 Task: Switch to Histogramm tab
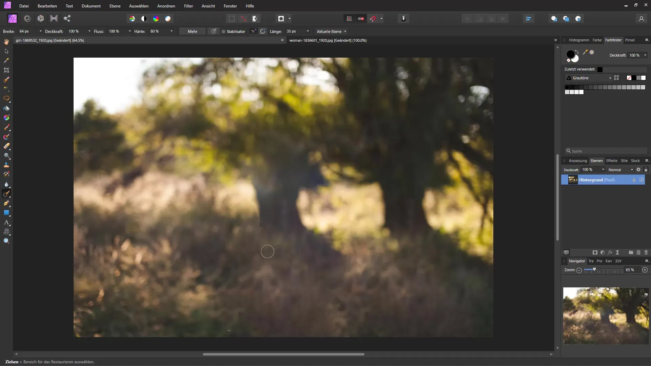(579, 40)
